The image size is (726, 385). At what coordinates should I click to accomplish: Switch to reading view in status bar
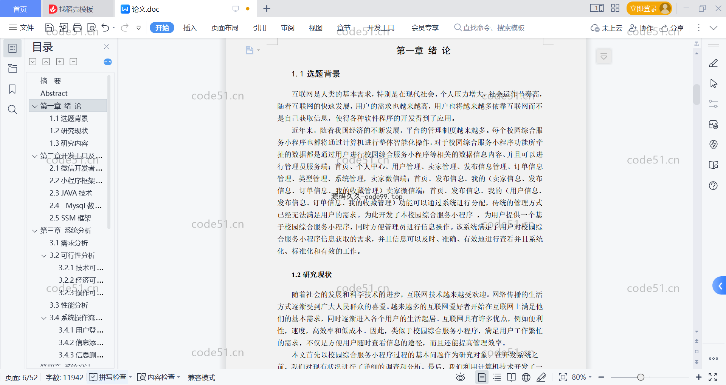511,377
